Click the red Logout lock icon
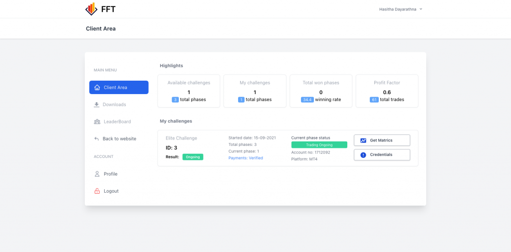Viewport: 511px width, 252px height. 97,191
